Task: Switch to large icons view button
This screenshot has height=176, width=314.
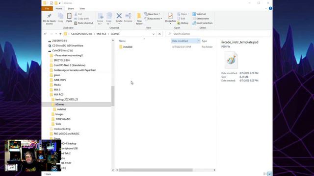Action: click(x=269, y=174)
